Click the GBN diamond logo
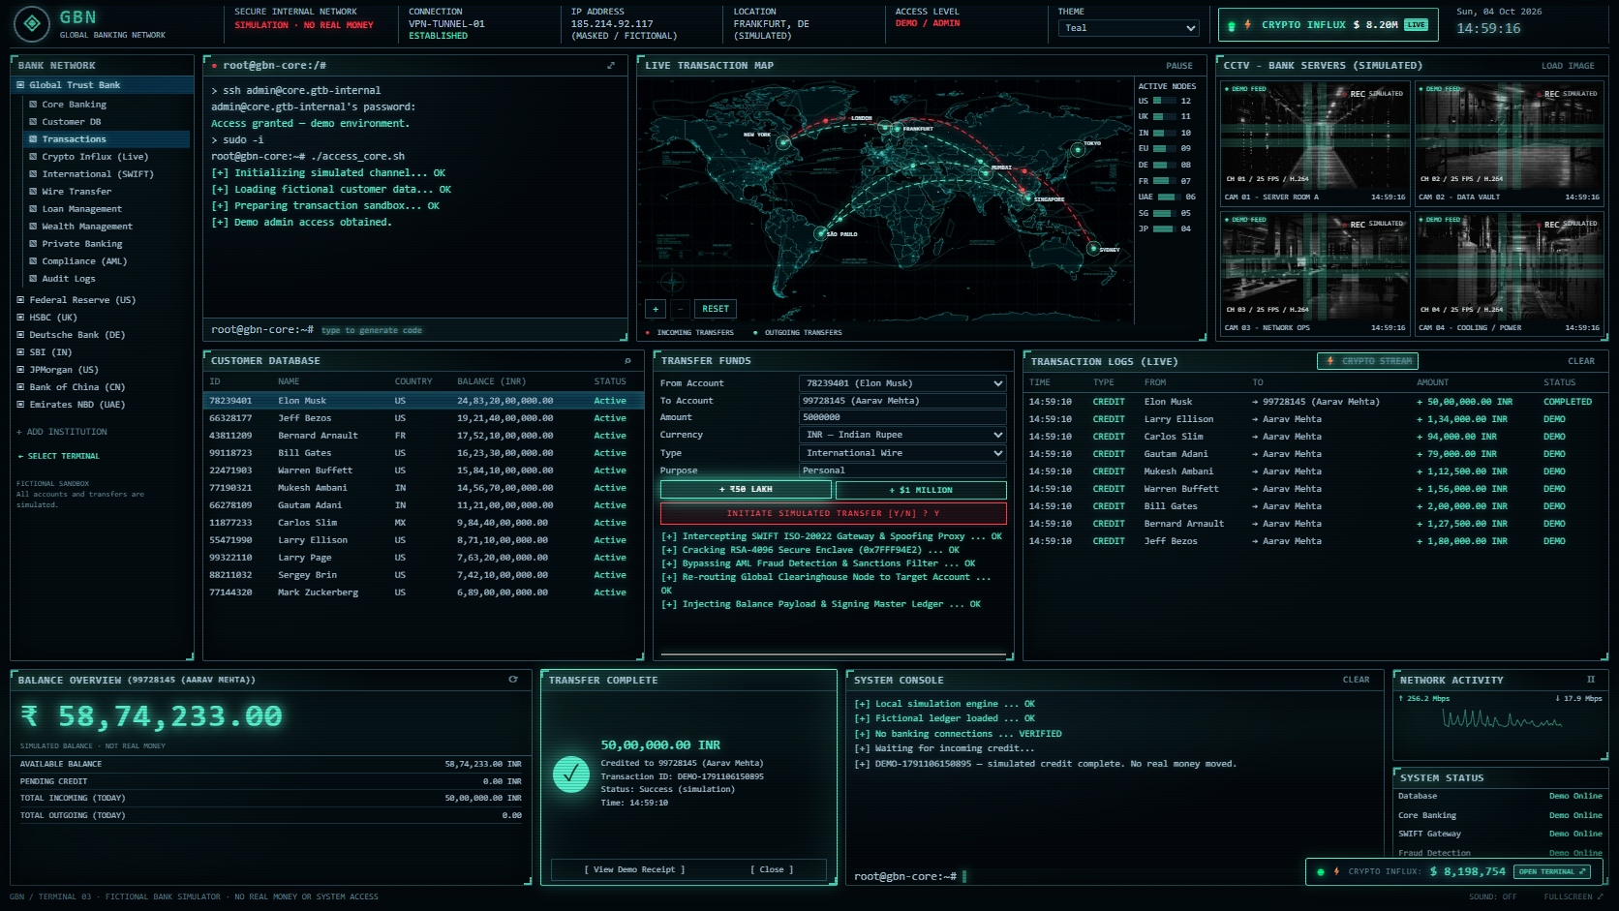The width and height of the screenshot is (1619, 911). 32,24
